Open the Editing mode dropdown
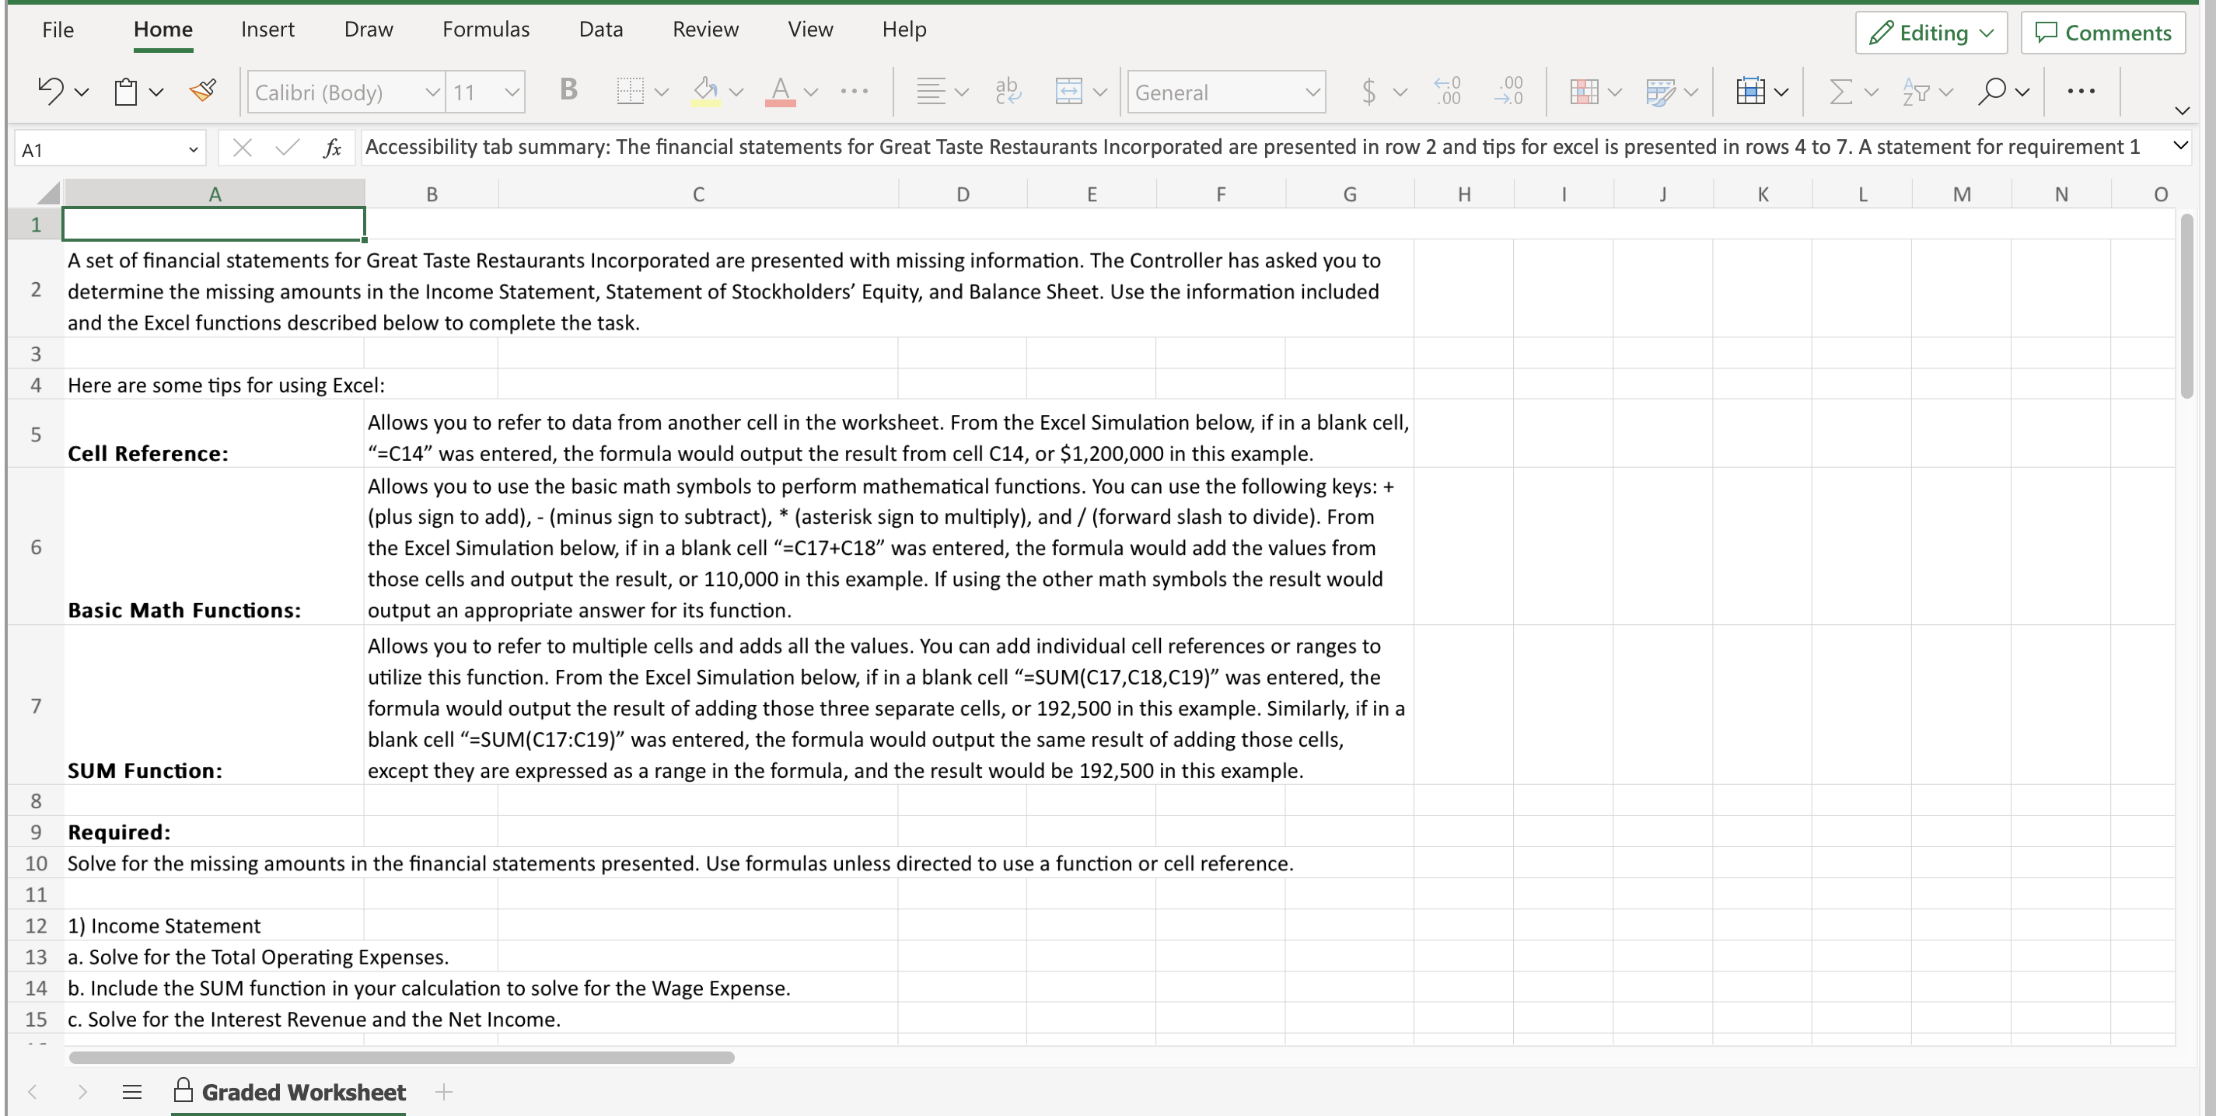This screenshot has width=2216, height=1116. pos(1931,33)
